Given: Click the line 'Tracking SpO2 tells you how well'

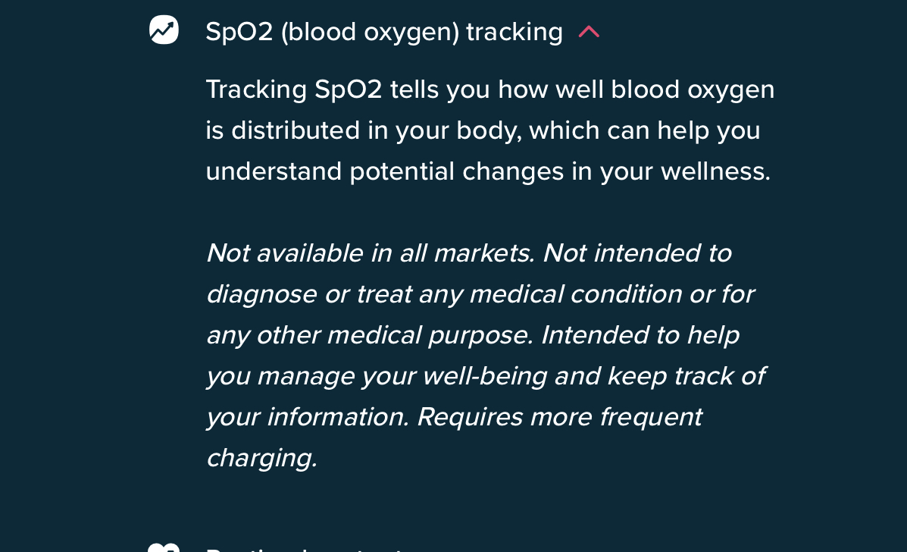Looking at the screenshot, I should point(405,90).
